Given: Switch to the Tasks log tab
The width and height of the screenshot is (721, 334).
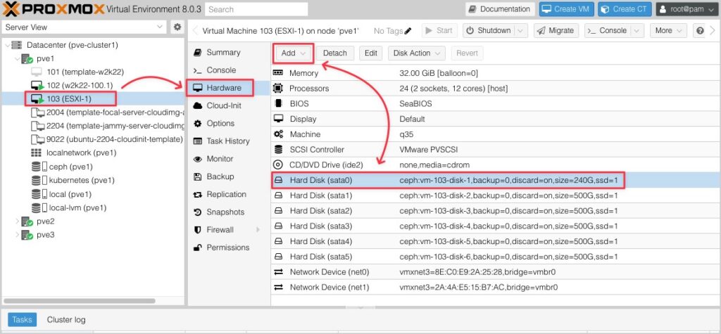Looking at the screenshot, I should (x=22, y=320).
